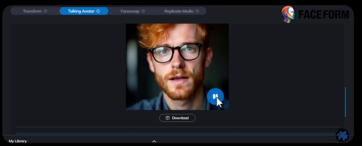This screenshot has height=146, width=362.
Task: Click the info icon beside Faceswap
Action: (143, 11)
